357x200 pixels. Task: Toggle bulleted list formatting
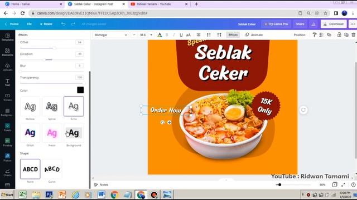pyautogui.click(x=209, y=34)
